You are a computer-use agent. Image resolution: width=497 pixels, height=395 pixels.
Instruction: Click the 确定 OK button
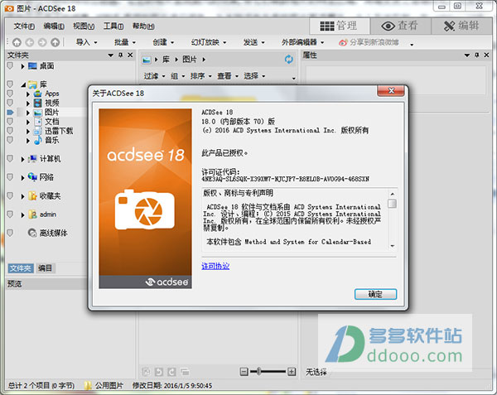click(x=375, y=294)
